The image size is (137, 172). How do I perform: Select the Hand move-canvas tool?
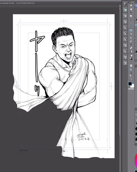tap(131, 9)
